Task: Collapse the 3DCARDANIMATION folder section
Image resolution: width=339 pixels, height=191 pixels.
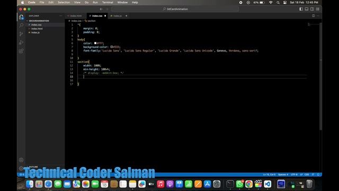Action: (39, 21)
